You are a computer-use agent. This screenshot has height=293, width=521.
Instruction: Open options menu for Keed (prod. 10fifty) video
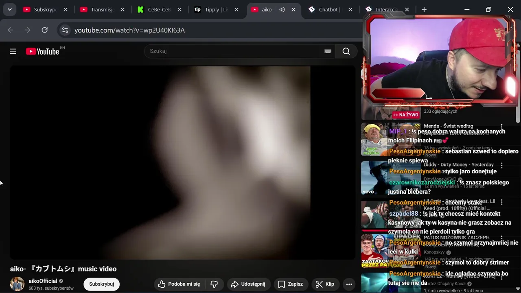point(501,202)
